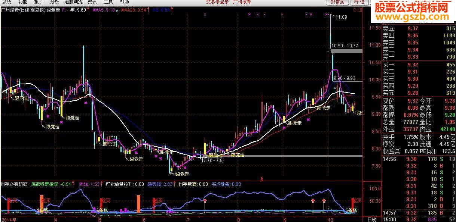
Task: Click the 10.90 - 10.77 gap label
Action: tap(345, 46)
